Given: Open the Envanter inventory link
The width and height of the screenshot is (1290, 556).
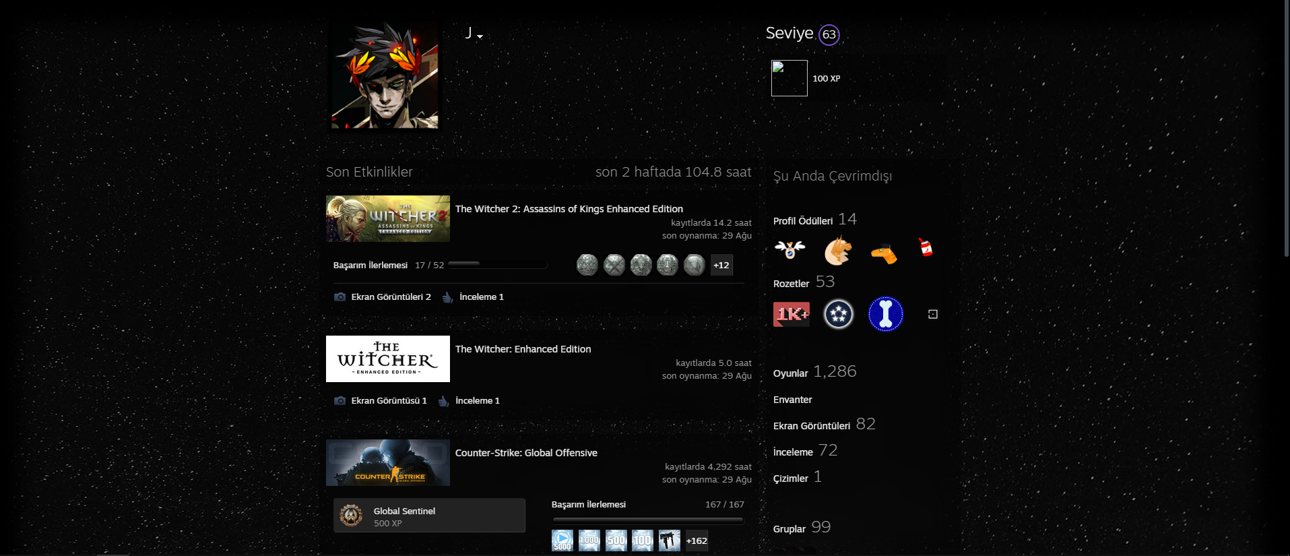Looking at the screenshot, I should pyautogui.click(x=793, y=400).
